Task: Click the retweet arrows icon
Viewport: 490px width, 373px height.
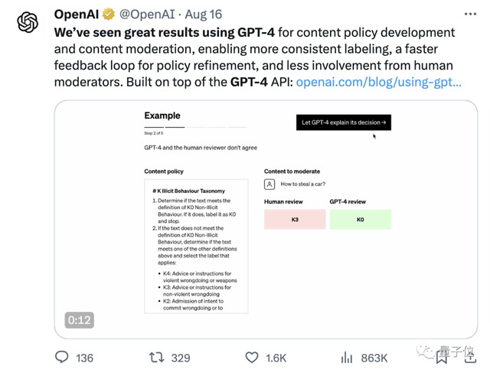Action: 155,357
